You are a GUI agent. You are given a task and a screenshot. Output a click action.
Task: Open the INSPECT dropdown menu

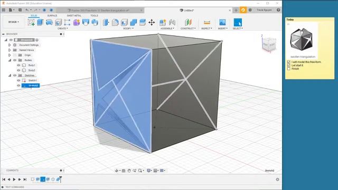point(206,28)
